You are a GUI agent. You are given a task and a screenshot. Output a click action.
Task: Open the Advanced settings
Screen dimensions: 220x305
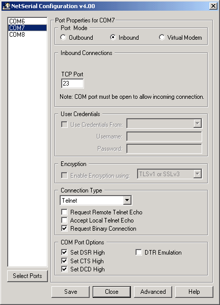153,292
